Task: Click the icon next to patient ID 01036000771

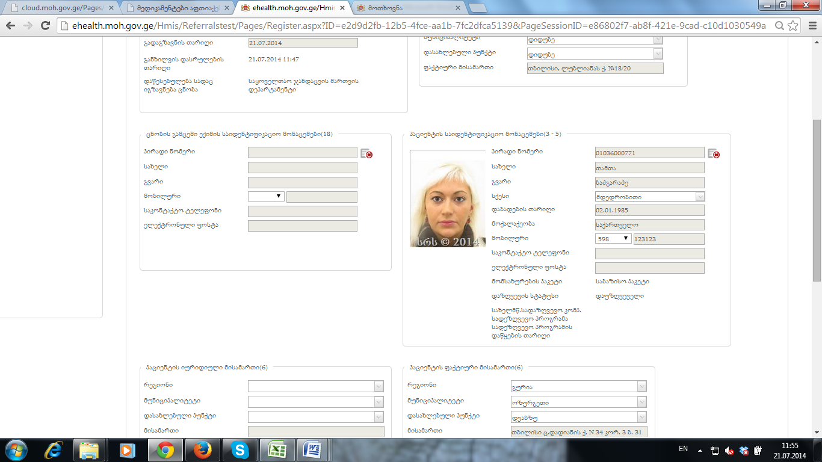Action: [714, 153]
